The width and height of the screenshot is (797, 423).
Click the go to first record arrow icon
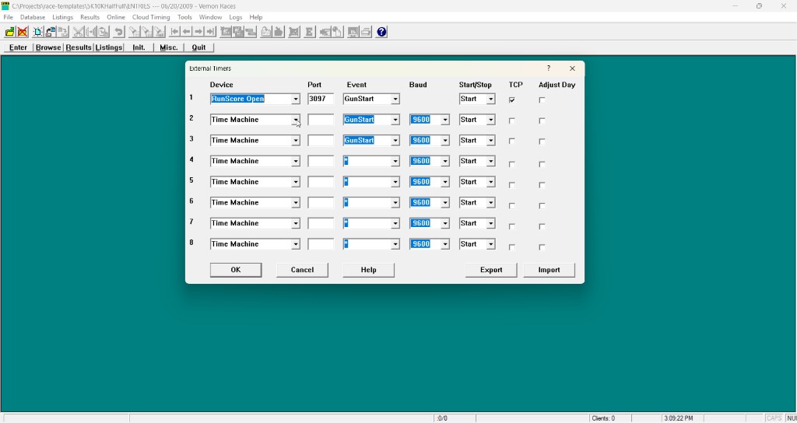(x=174, y=32)
